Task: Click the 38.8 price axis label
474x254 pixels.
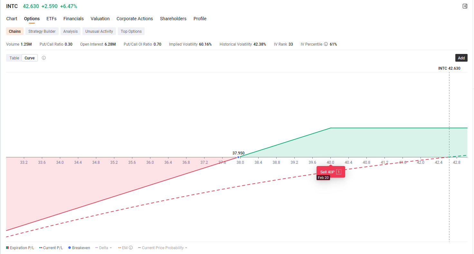Action: (276, 162)
